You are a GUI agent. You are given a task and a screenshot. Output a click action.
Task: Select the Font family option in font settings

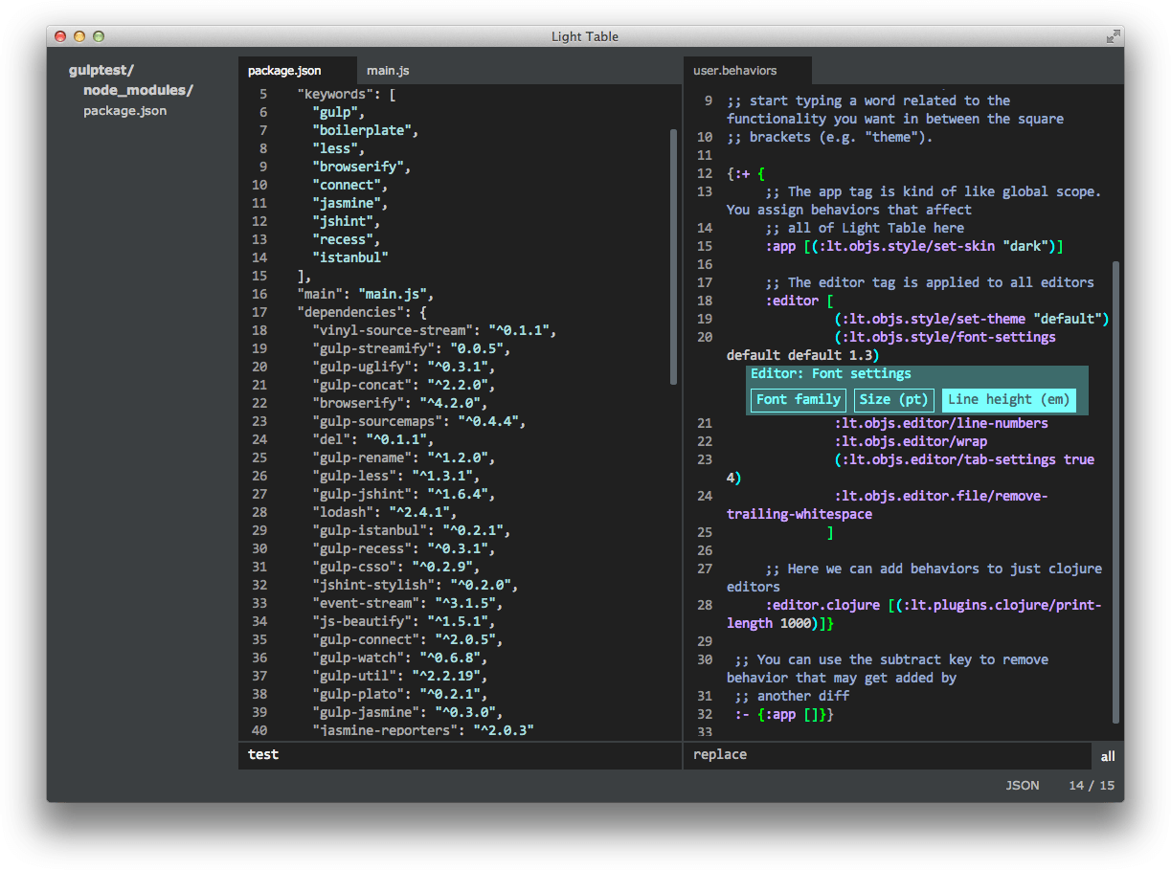(x=798, y=399)
